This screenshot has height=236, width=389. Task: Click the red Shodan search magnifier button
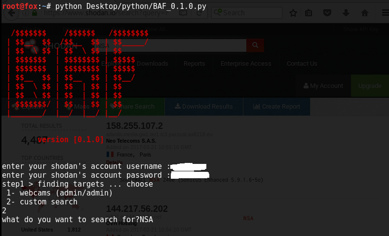(255, 45)
